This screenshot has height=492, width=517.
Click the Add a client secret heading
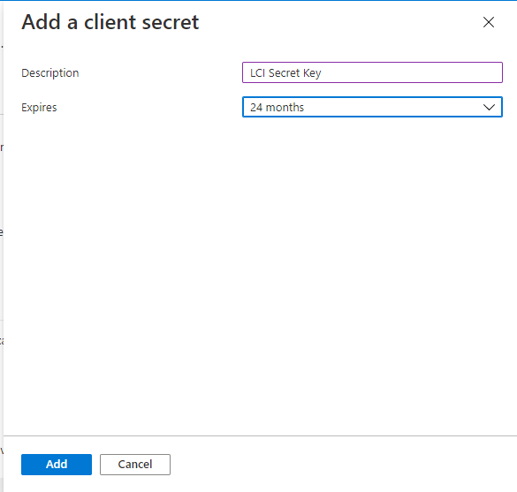[110, 22]
